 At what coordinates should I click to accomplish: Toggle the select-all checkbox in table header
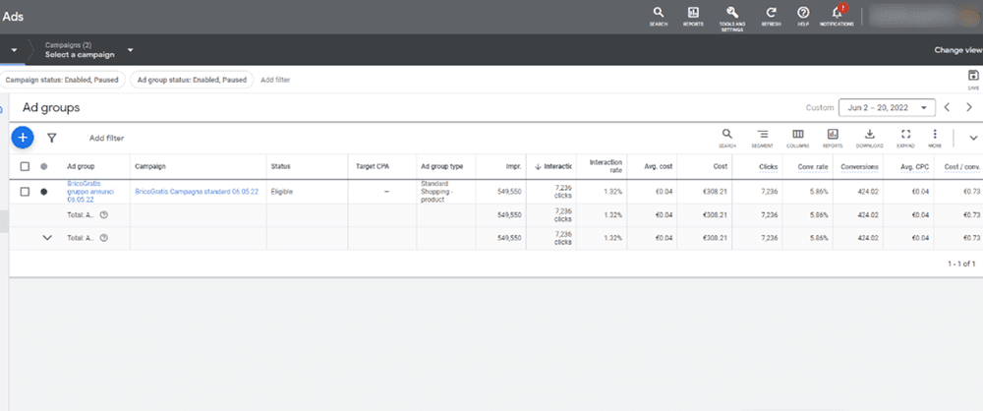26,167
